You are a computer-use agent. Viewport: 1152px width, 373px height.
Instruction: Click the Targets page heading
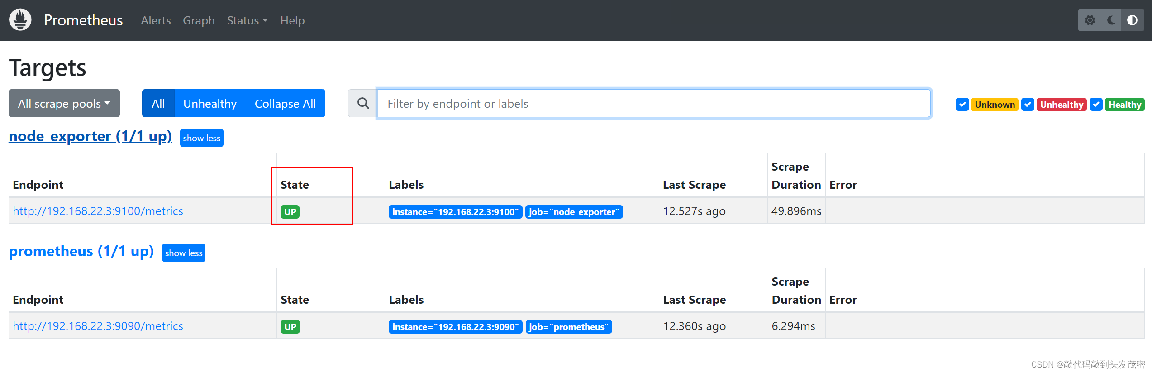(48, 68)
